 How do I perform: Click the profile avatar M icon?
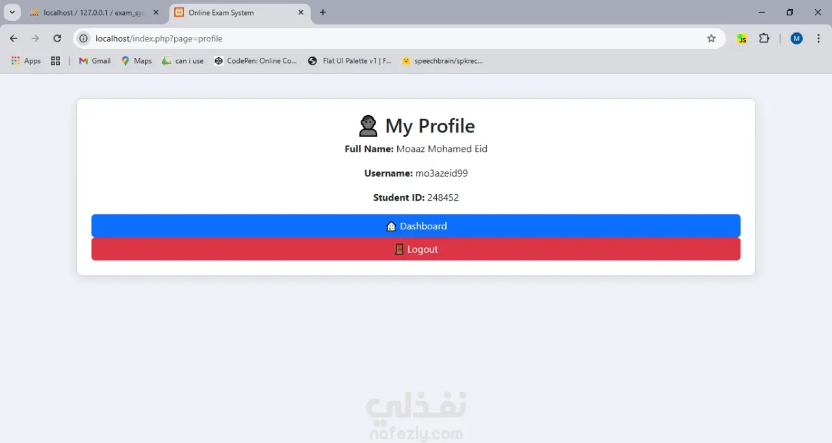797,38
